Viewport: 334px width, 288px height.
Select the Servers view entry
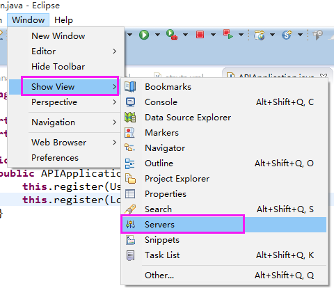(x=224, y=225)
